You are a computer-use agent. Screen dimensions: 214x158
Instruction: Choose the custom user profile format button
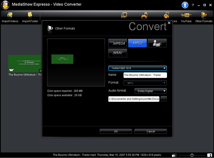coord(157,43)
